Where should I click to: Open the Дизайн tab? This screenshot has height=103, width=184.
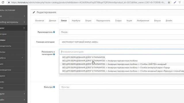(x=169, y=21)
